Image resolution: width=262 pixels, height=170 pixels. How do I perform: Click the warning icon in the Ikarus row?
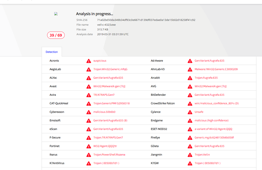[x=89, y=155]
